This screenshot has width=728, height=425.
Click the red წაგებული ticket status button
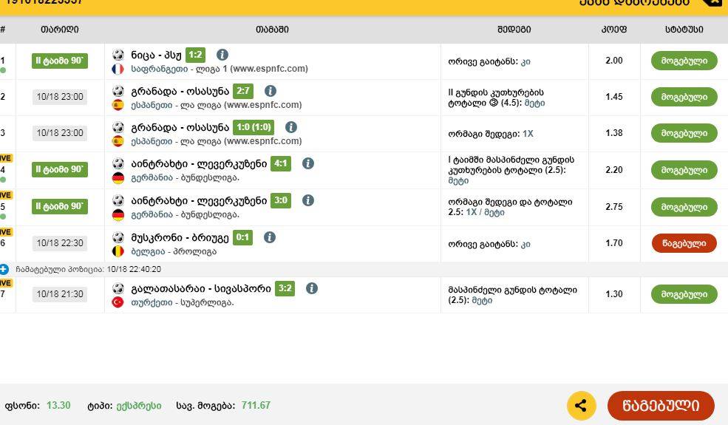[x=661, y=406]
